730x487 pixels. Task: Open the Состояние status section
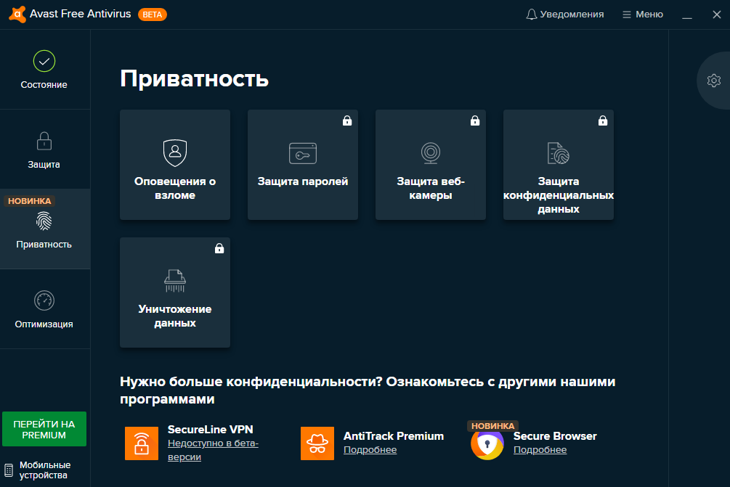[45, 70]
